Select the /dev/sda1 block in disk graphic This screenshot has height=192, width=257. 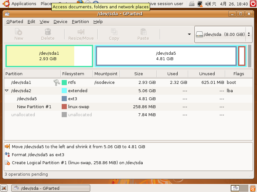49,56
